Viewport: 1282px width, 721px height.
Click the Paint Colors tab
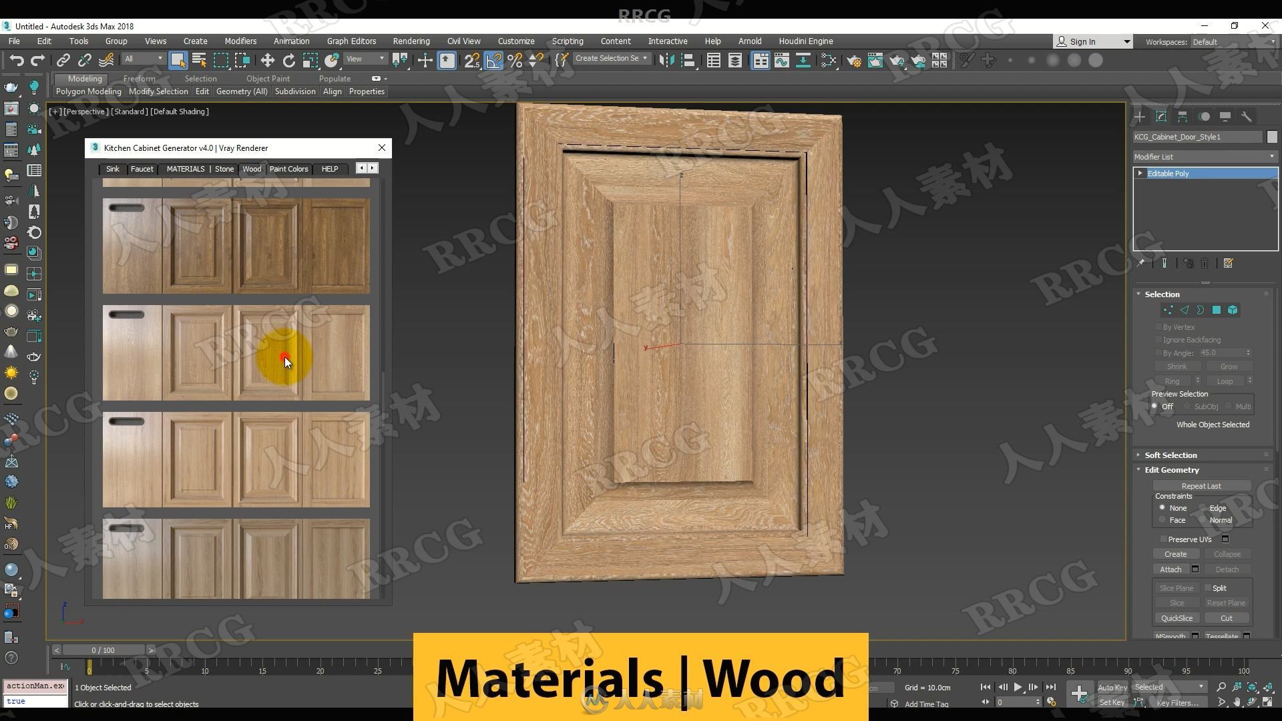coord(289,168)
